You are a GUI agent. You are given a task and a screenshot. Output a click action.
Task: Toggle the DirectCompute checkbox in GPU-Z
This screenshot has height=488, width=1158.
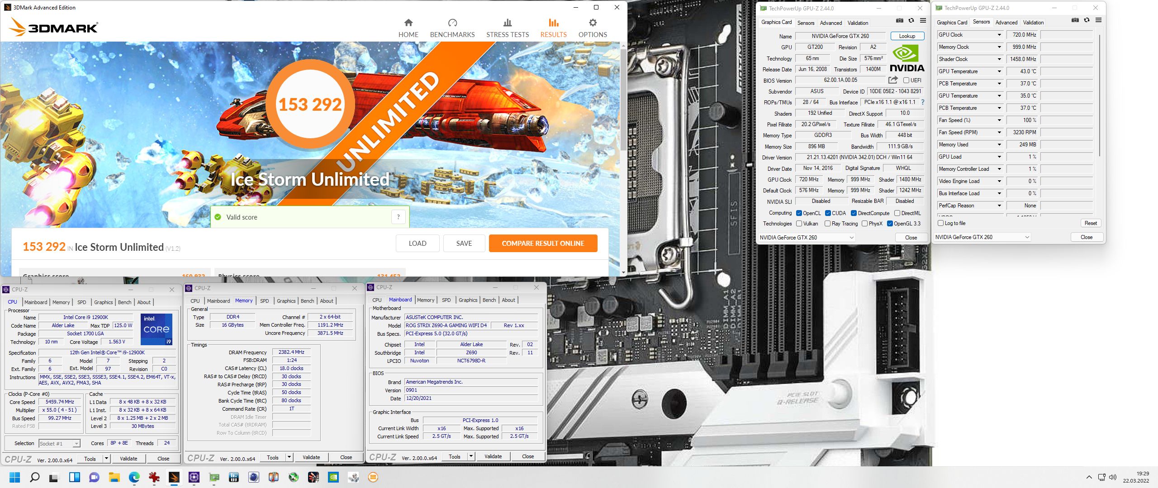854,213
